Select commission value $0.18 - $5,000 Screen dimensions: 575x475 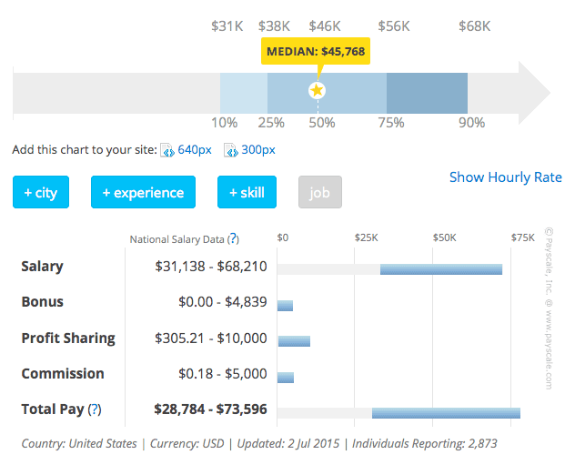point(223,374)
